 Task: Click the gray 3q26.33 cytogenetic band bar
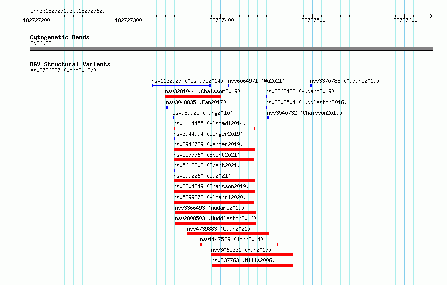(x=231, y=49)
